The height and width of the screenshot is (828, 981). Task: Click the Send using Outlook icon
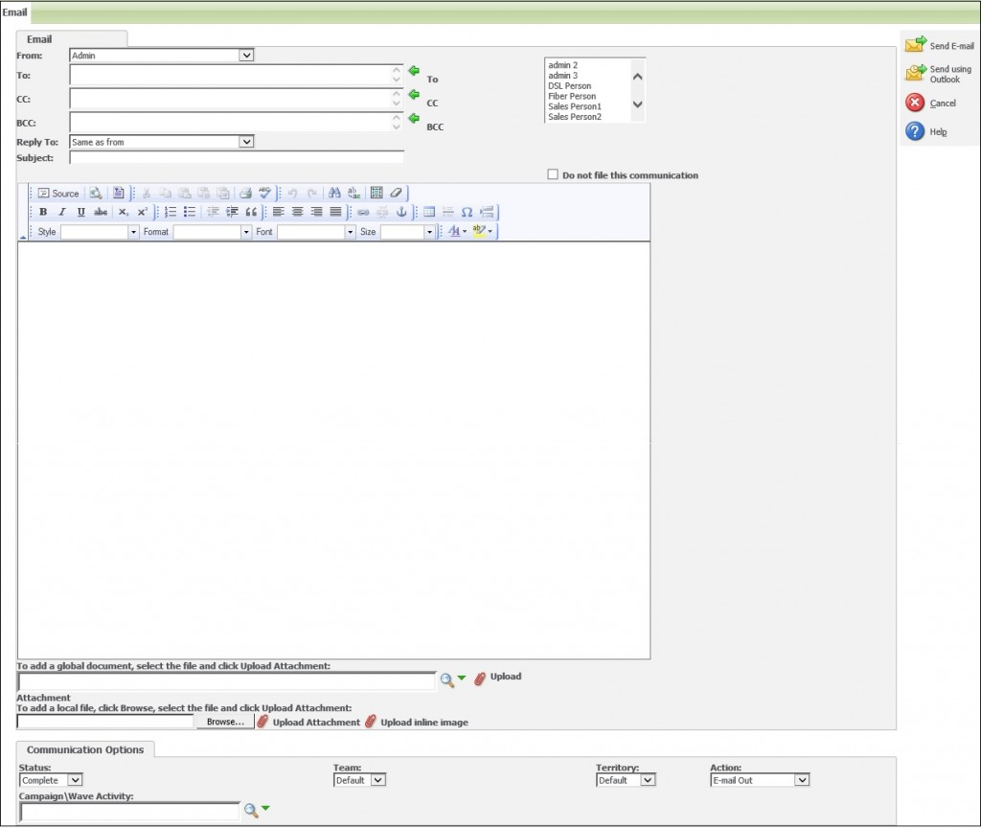point(916,73)
